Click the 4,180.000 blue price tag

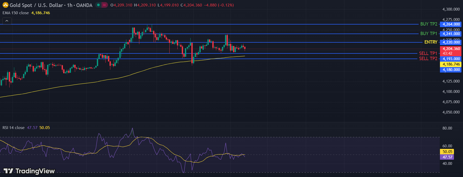[x=451, y=70]
